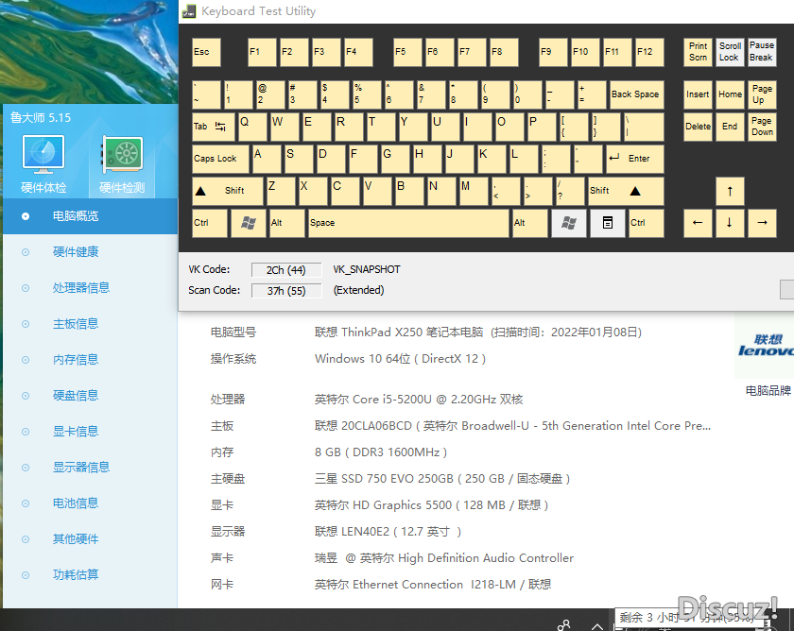Open the 硬件检测 circuit board icon

pyautogui.click(x=122, y=154)
